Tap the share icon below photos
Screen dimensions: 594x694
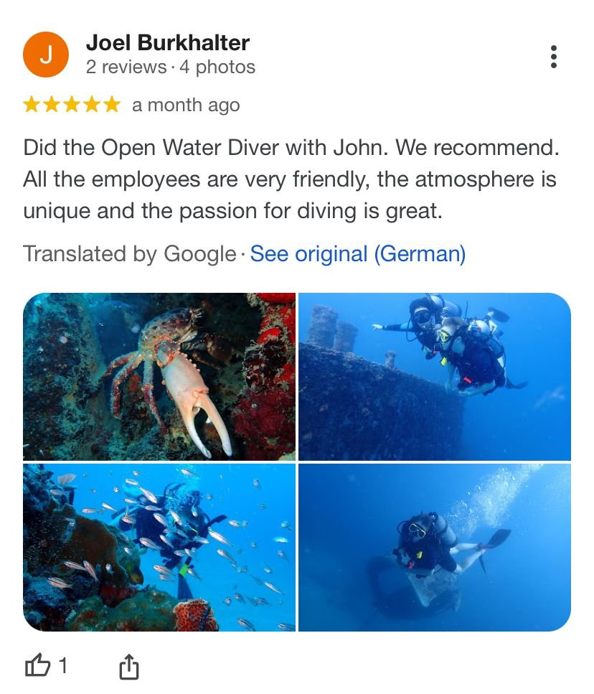point(129,667)
